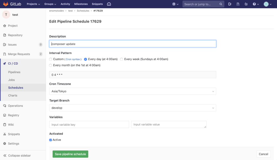Image resolution: width=277 pixels, height=160 pixels.
Task: Click test breadcrumb link
Action: [70, 11]
